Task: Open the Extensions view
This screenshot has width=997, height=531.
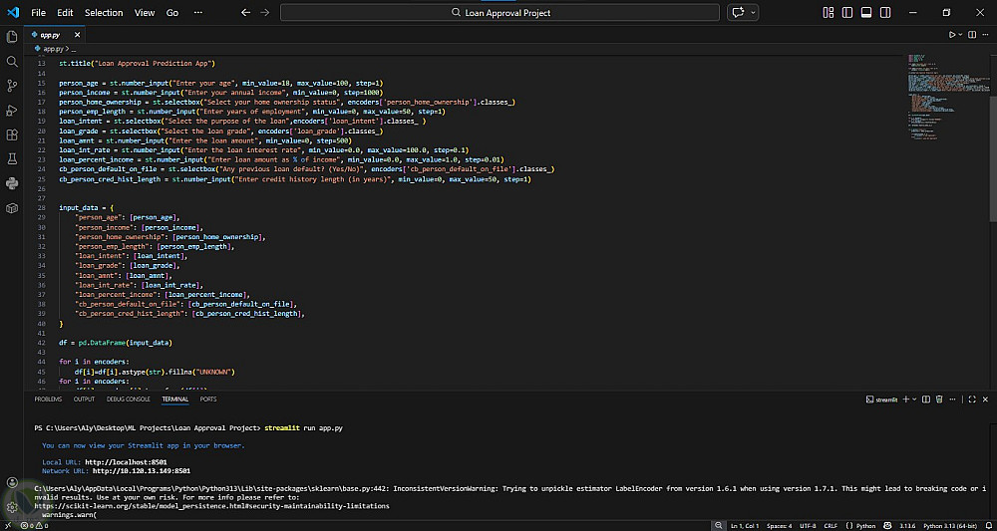Action: coord(12,134)
